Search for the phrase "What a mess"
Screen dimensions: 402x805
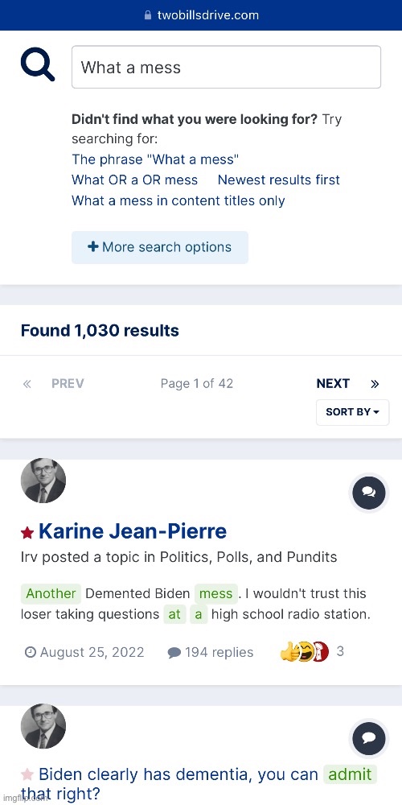(155, 159)
